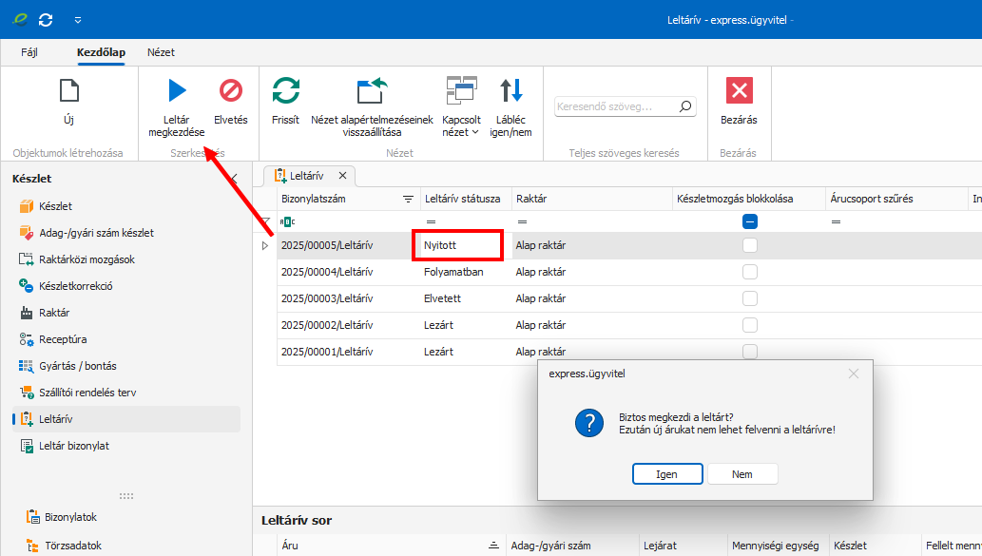Toggle footer with Lábléc igen/nem icon
The image size is (982, 556).
coord(511,91)
